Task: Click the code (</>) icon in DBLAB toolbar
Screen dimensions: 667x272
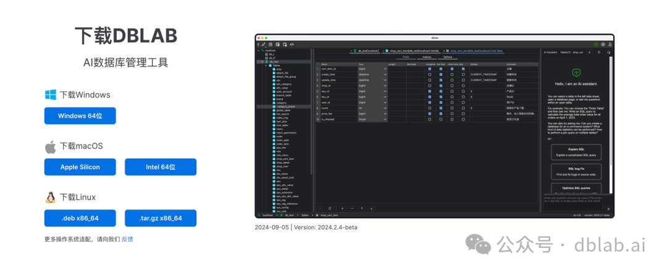Action: click(292, 45)
